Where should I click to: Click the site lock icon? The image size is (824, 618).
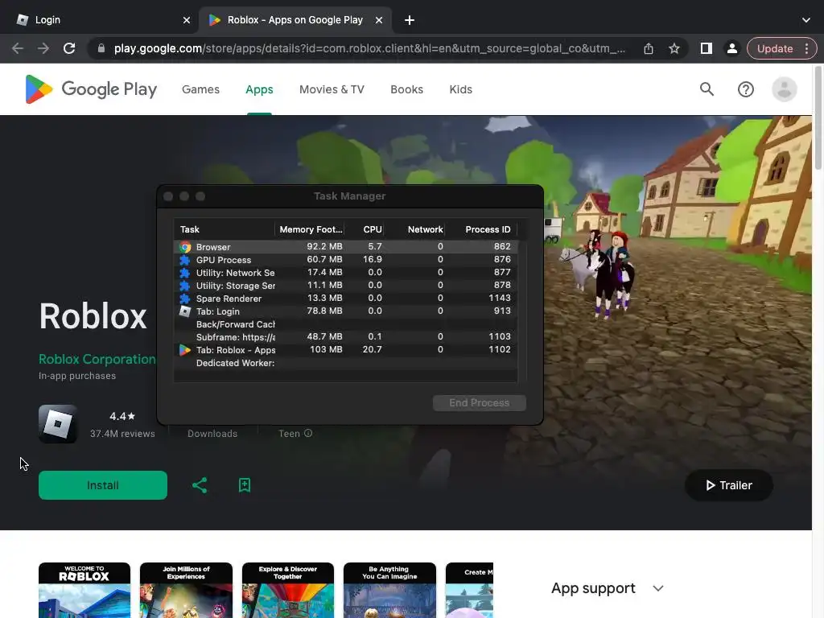[101, 48]
